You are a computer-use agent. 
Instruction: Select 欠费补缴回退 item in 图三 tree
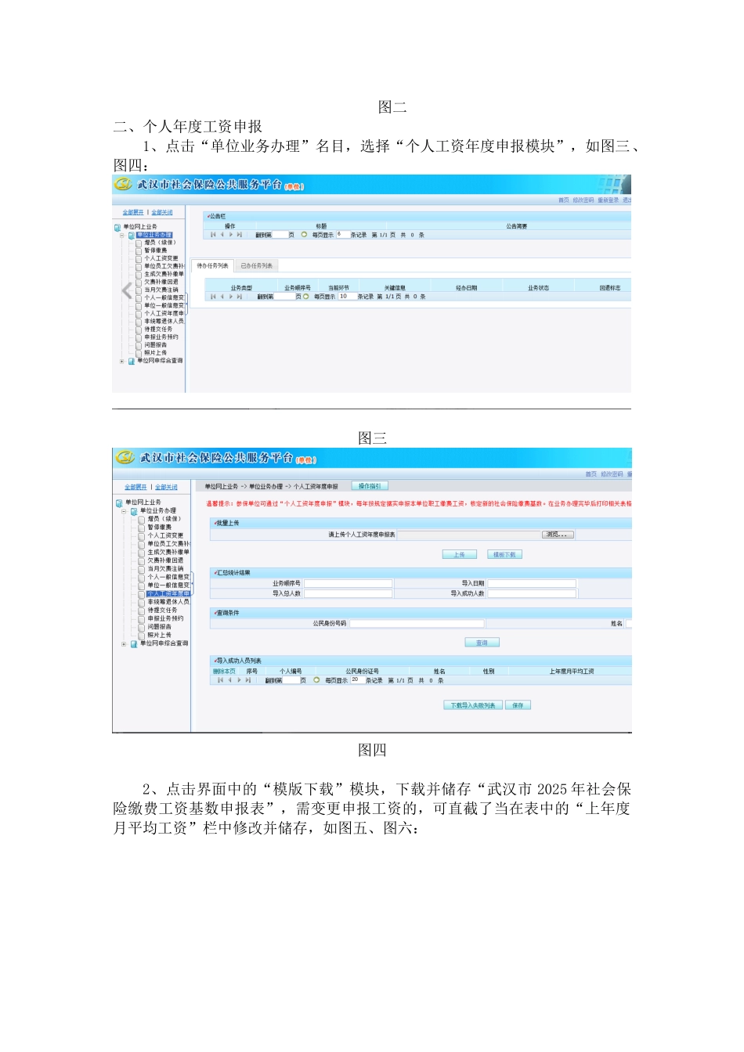pos(161,282)
